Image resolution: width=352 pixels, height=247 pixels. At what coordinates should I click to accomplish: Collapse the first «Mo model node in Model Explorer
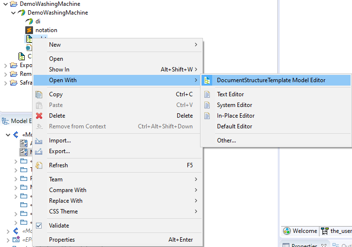point(8,135)
